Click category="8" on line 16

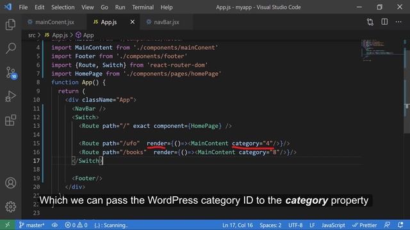[259, 152]
